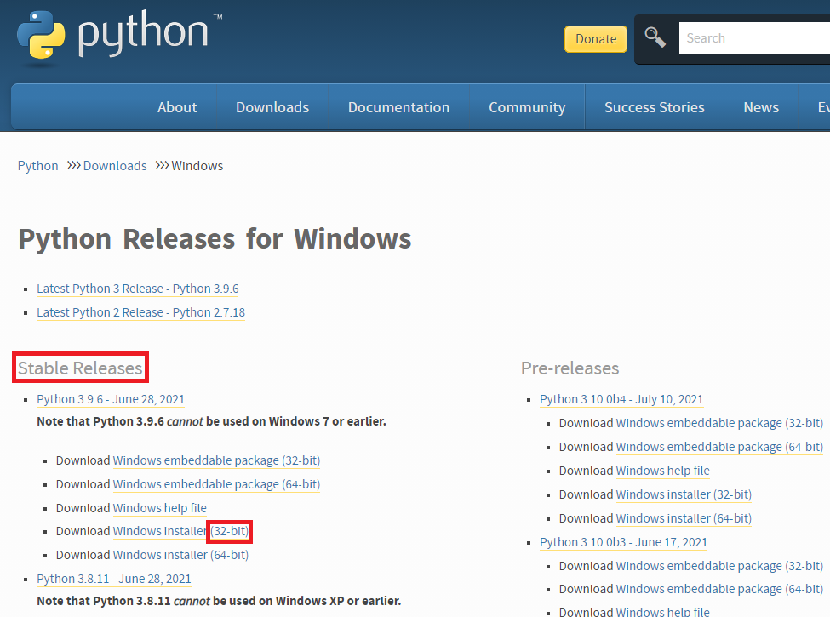Open the Documentation menu
This screenshot has height=617, width=830.
(398, 107)
